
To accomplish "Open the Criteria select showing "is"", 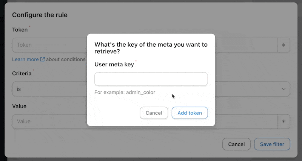I will (49, 89).
